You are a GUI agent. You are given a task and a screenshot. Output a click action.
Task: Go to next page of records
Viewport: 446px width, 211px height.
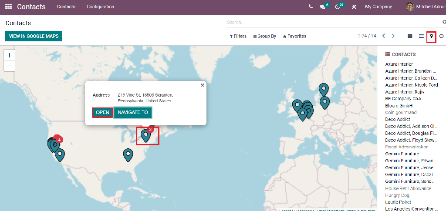pos(393,36)
